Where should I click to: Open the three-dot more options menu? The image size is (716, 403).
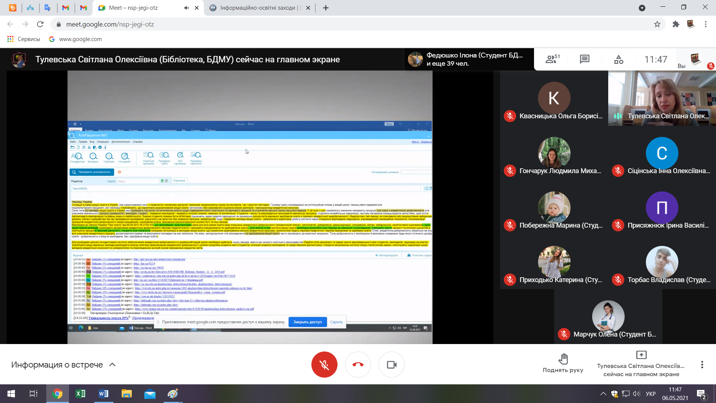coord(702,365)
